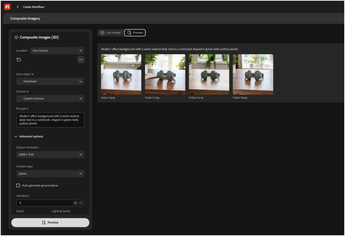
Task: Open the Output 2.png thumbnail
Action: [165, 74]
